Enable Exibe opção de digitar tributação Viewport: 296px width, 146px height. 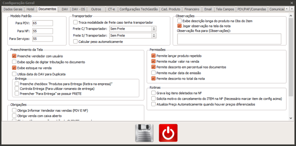click(x=14, y=62)
